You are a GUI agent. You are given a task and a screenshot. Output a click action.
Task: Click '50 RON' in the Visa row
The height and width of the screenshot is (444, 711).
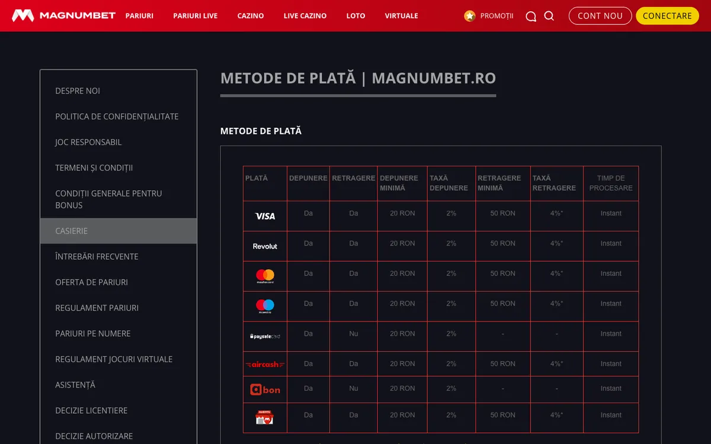[x=503, y=213]
